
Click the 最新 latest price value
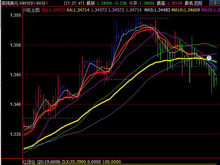point(103,3)
